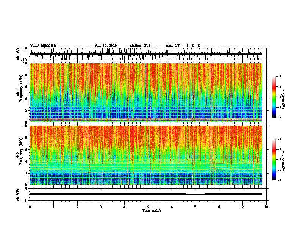
Task: Click the ch.2 spectrogram color scale bar
Action: point(274,160)
